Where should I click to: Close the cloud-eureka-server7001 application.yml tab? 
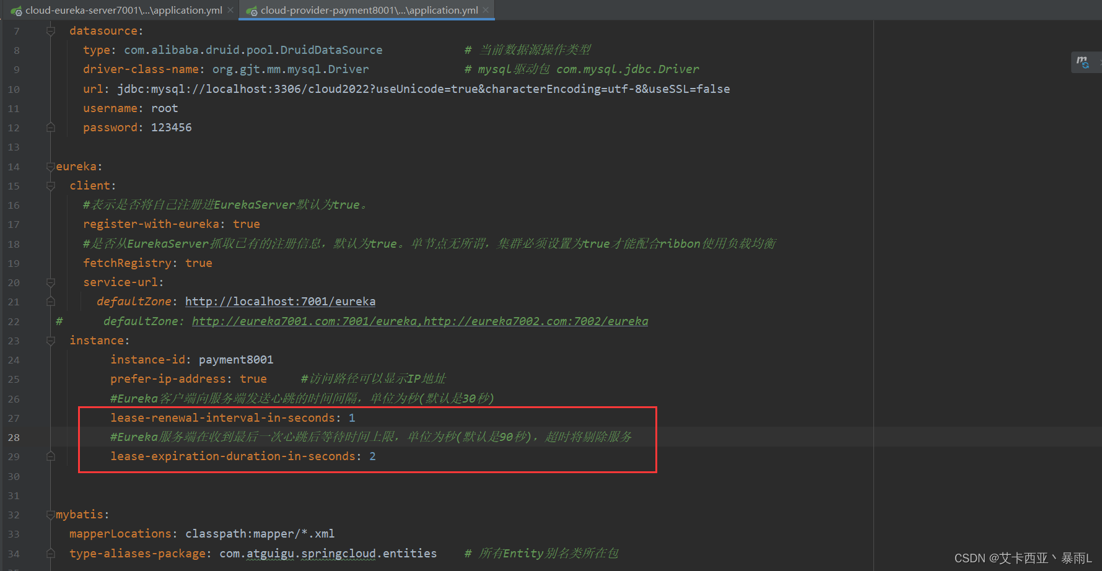tap(230, 10)
